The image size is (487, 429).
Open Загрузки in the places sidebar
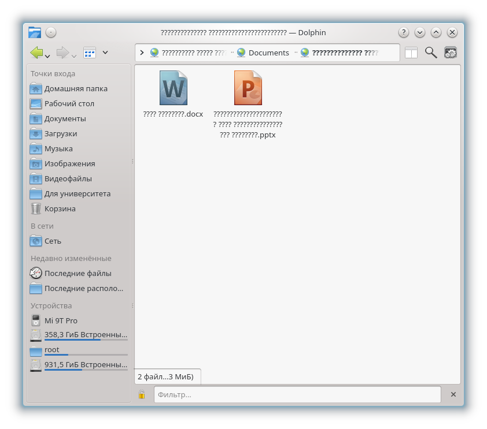60,134
